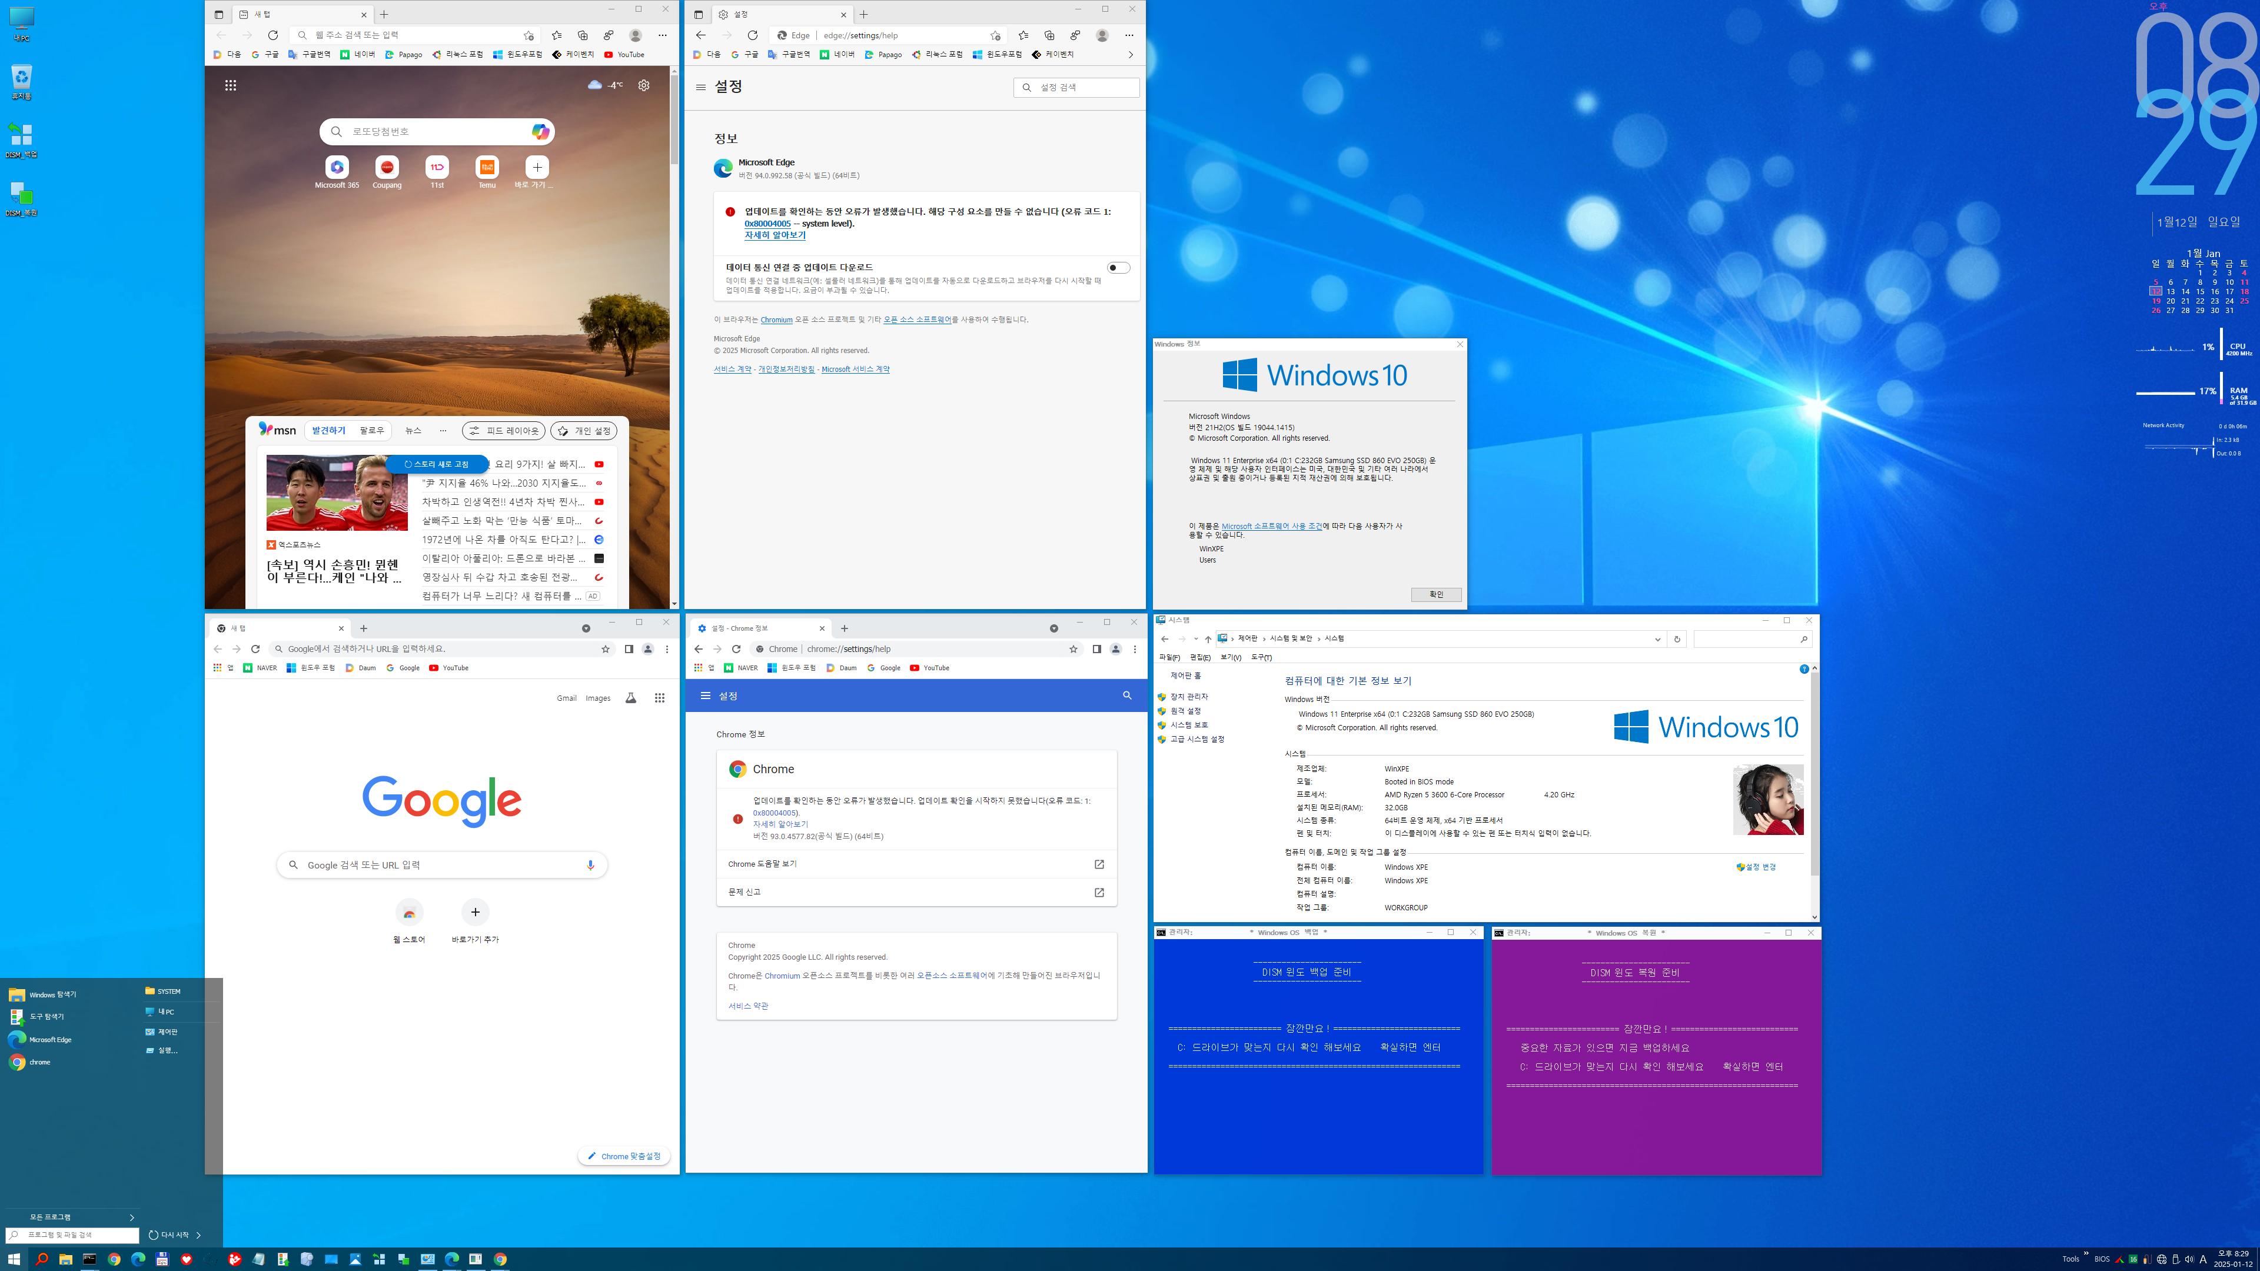This screenshot has width=2260, height=1271.
Task: Click 자세히 알아보기 link in Edge update error
Action: pyautogui.click(x=775, y=235)
